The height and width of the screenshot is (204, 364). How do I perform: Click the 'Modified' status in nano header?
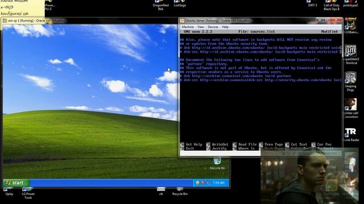click(x=329, y=32)
